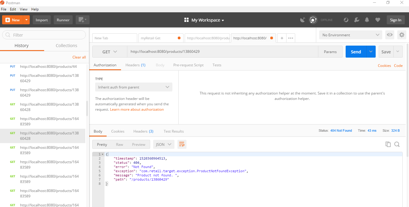Image resolution: width=409 pixels, height=207 pixels.
Task: Open the Runner
Action: pos(63,20)
